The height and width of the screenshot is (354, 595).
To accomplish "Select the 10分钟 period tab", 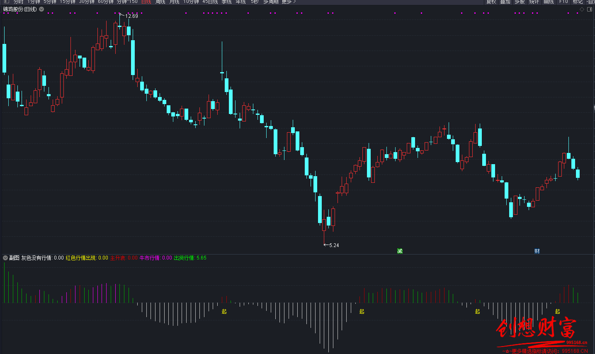I will 191,2.
